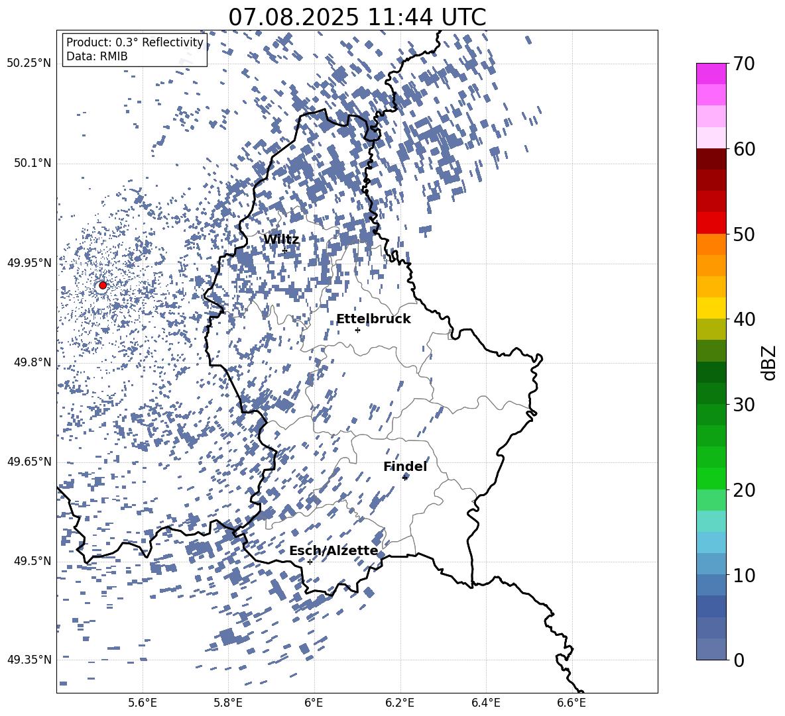Click the yellow colorbar segment above 40
This screenshot has width=785, height=716.
(711, 308)
